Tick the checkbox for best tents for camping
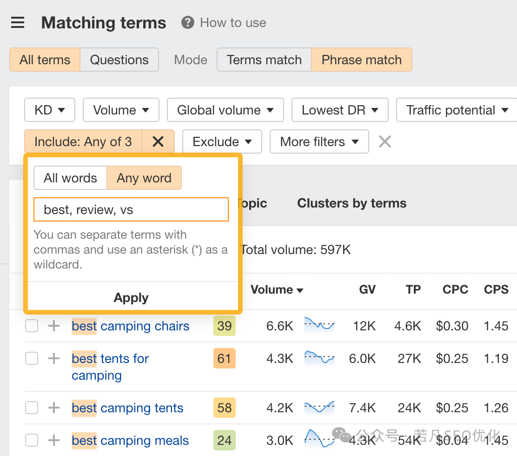 32,358
